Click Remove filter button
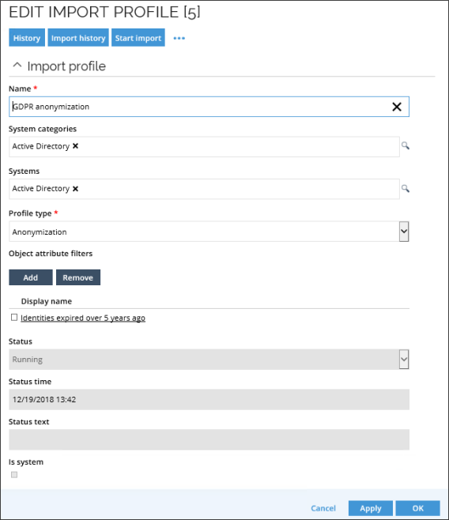 [x=78, y=277]
